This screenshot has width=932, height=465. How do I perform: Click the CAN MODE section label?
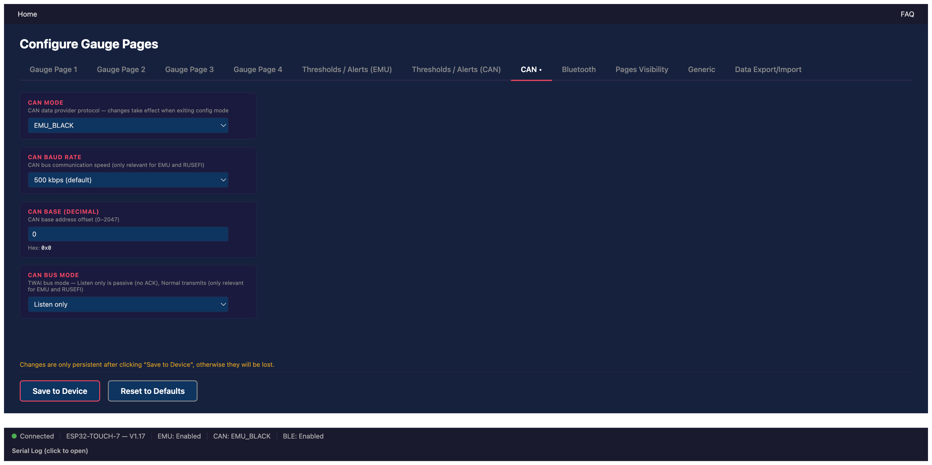point(46,103)
